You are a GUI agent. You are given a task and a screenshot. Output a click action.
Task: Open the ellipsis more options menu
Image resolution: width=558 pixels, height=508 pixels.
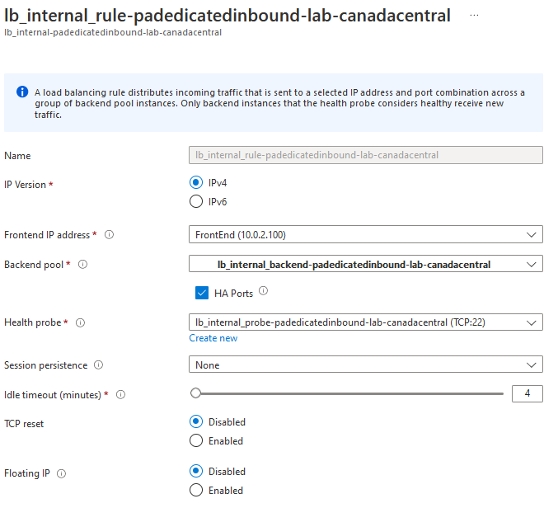click(x=476, y=16)
